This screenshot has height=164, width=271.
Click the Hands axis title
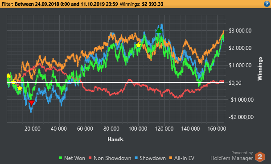pyautogui.click(x=115, y=139)
